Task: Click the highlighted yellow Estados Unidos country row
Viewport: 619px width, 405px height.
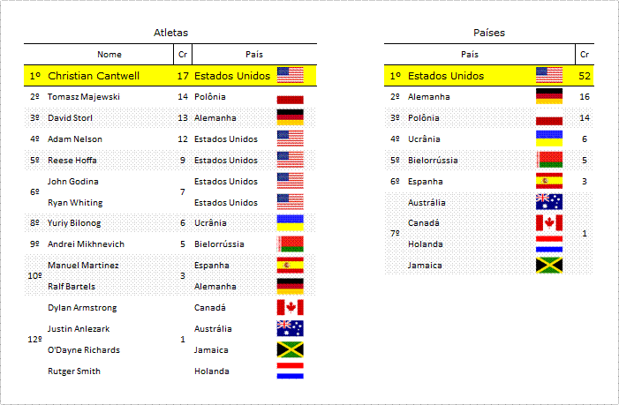Action: tap(489, 75)
